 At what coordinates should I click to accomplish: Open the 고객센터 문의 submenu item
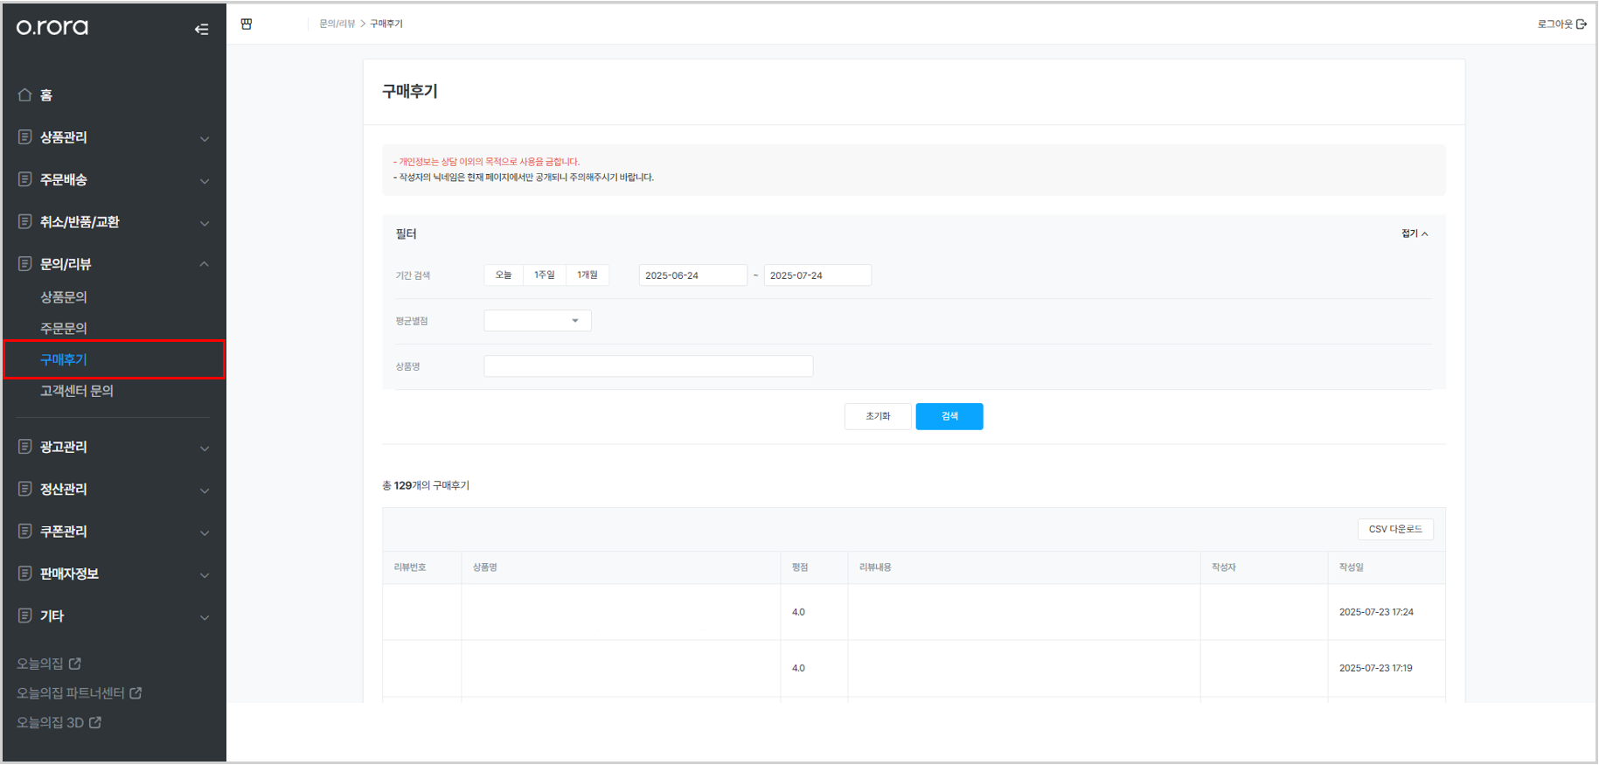point(77,391)
